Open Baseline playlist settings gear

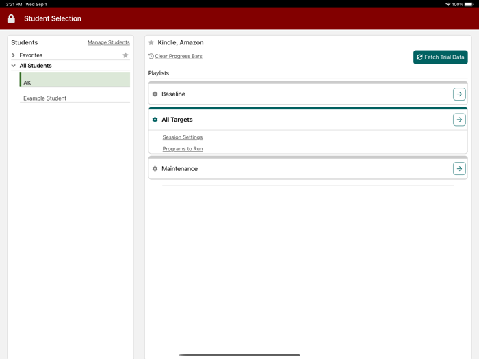155,94
